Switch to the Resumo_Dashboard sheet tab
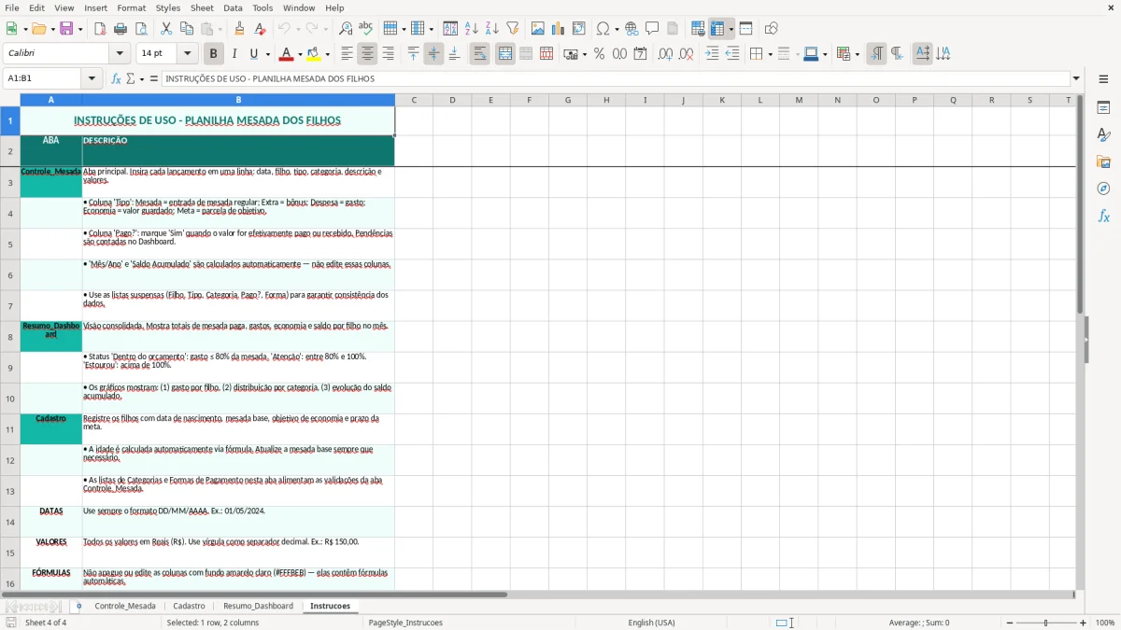 (258, 606)
